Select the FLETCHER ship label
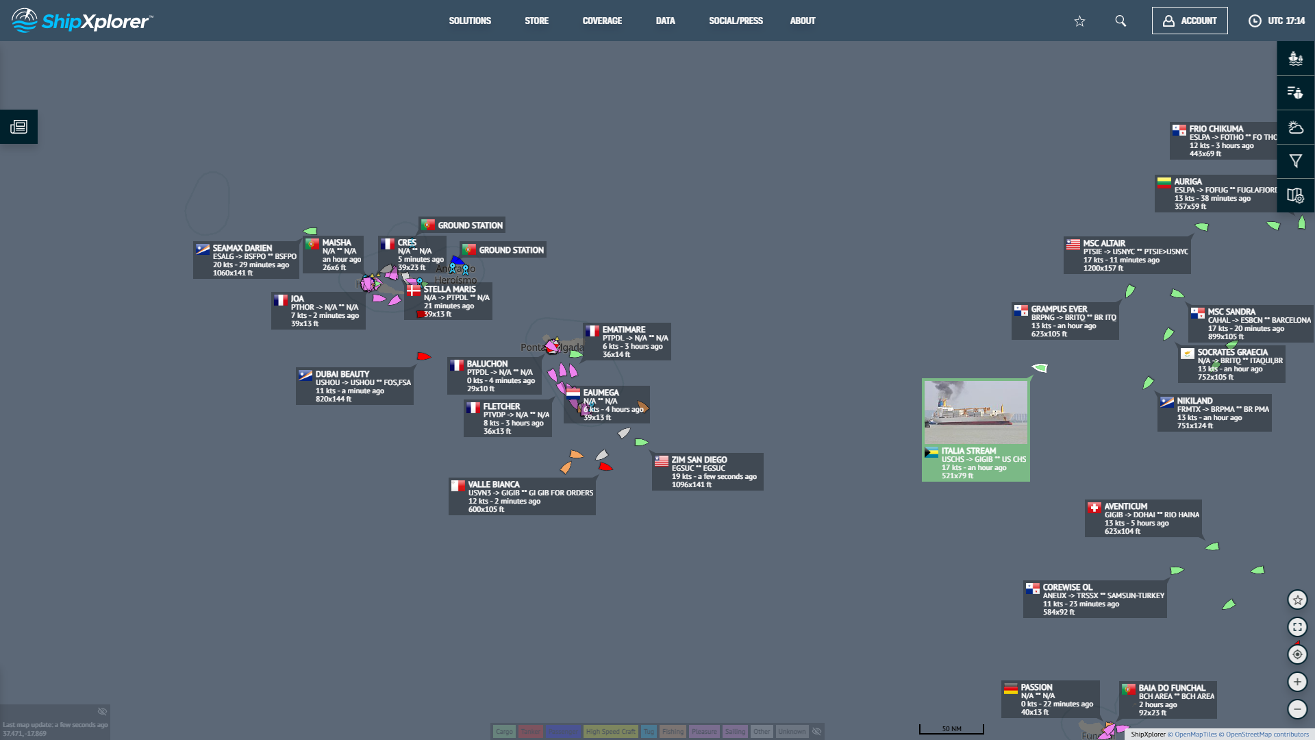 (508, 418)
